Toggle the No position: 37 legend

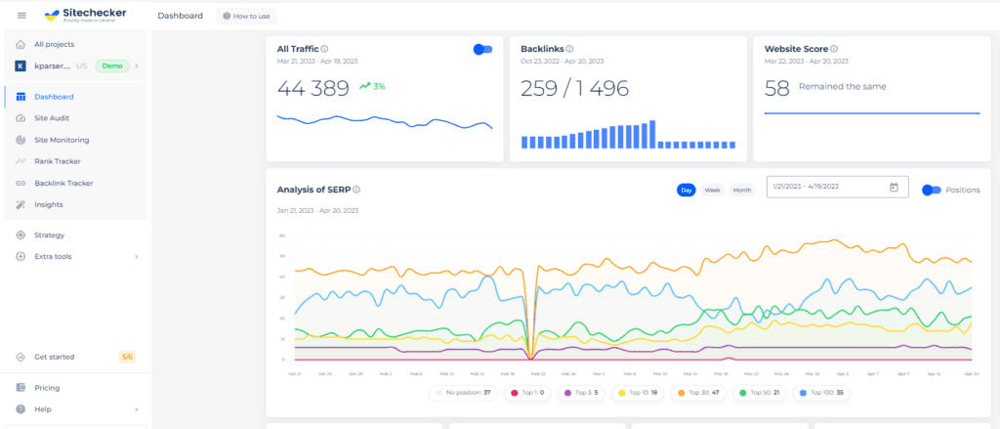pos(463,393)
